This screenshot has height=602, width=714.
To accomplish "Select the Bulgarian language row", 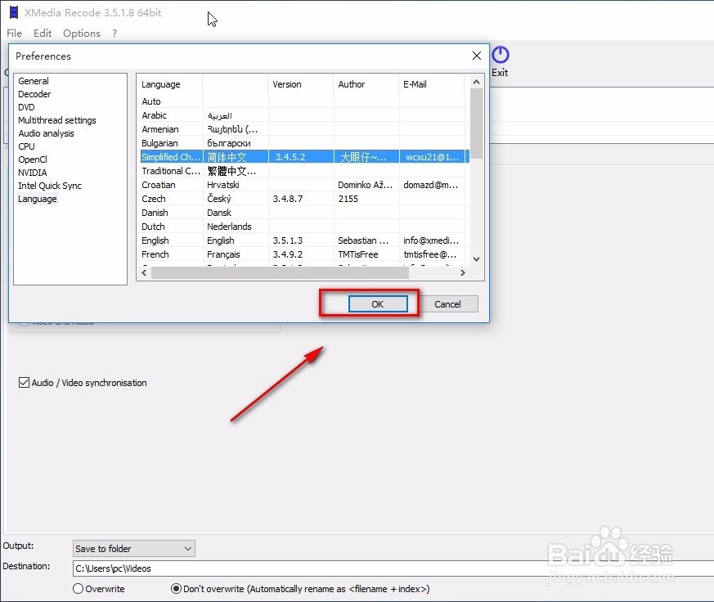I will (x=303, y=143).
